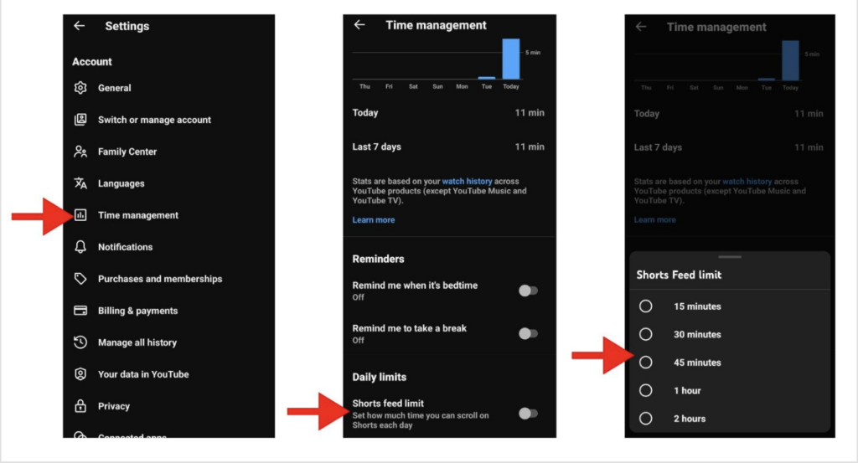Choose the 45 minutes radio option
Screen dimensions: 858x463
(646, 363)
